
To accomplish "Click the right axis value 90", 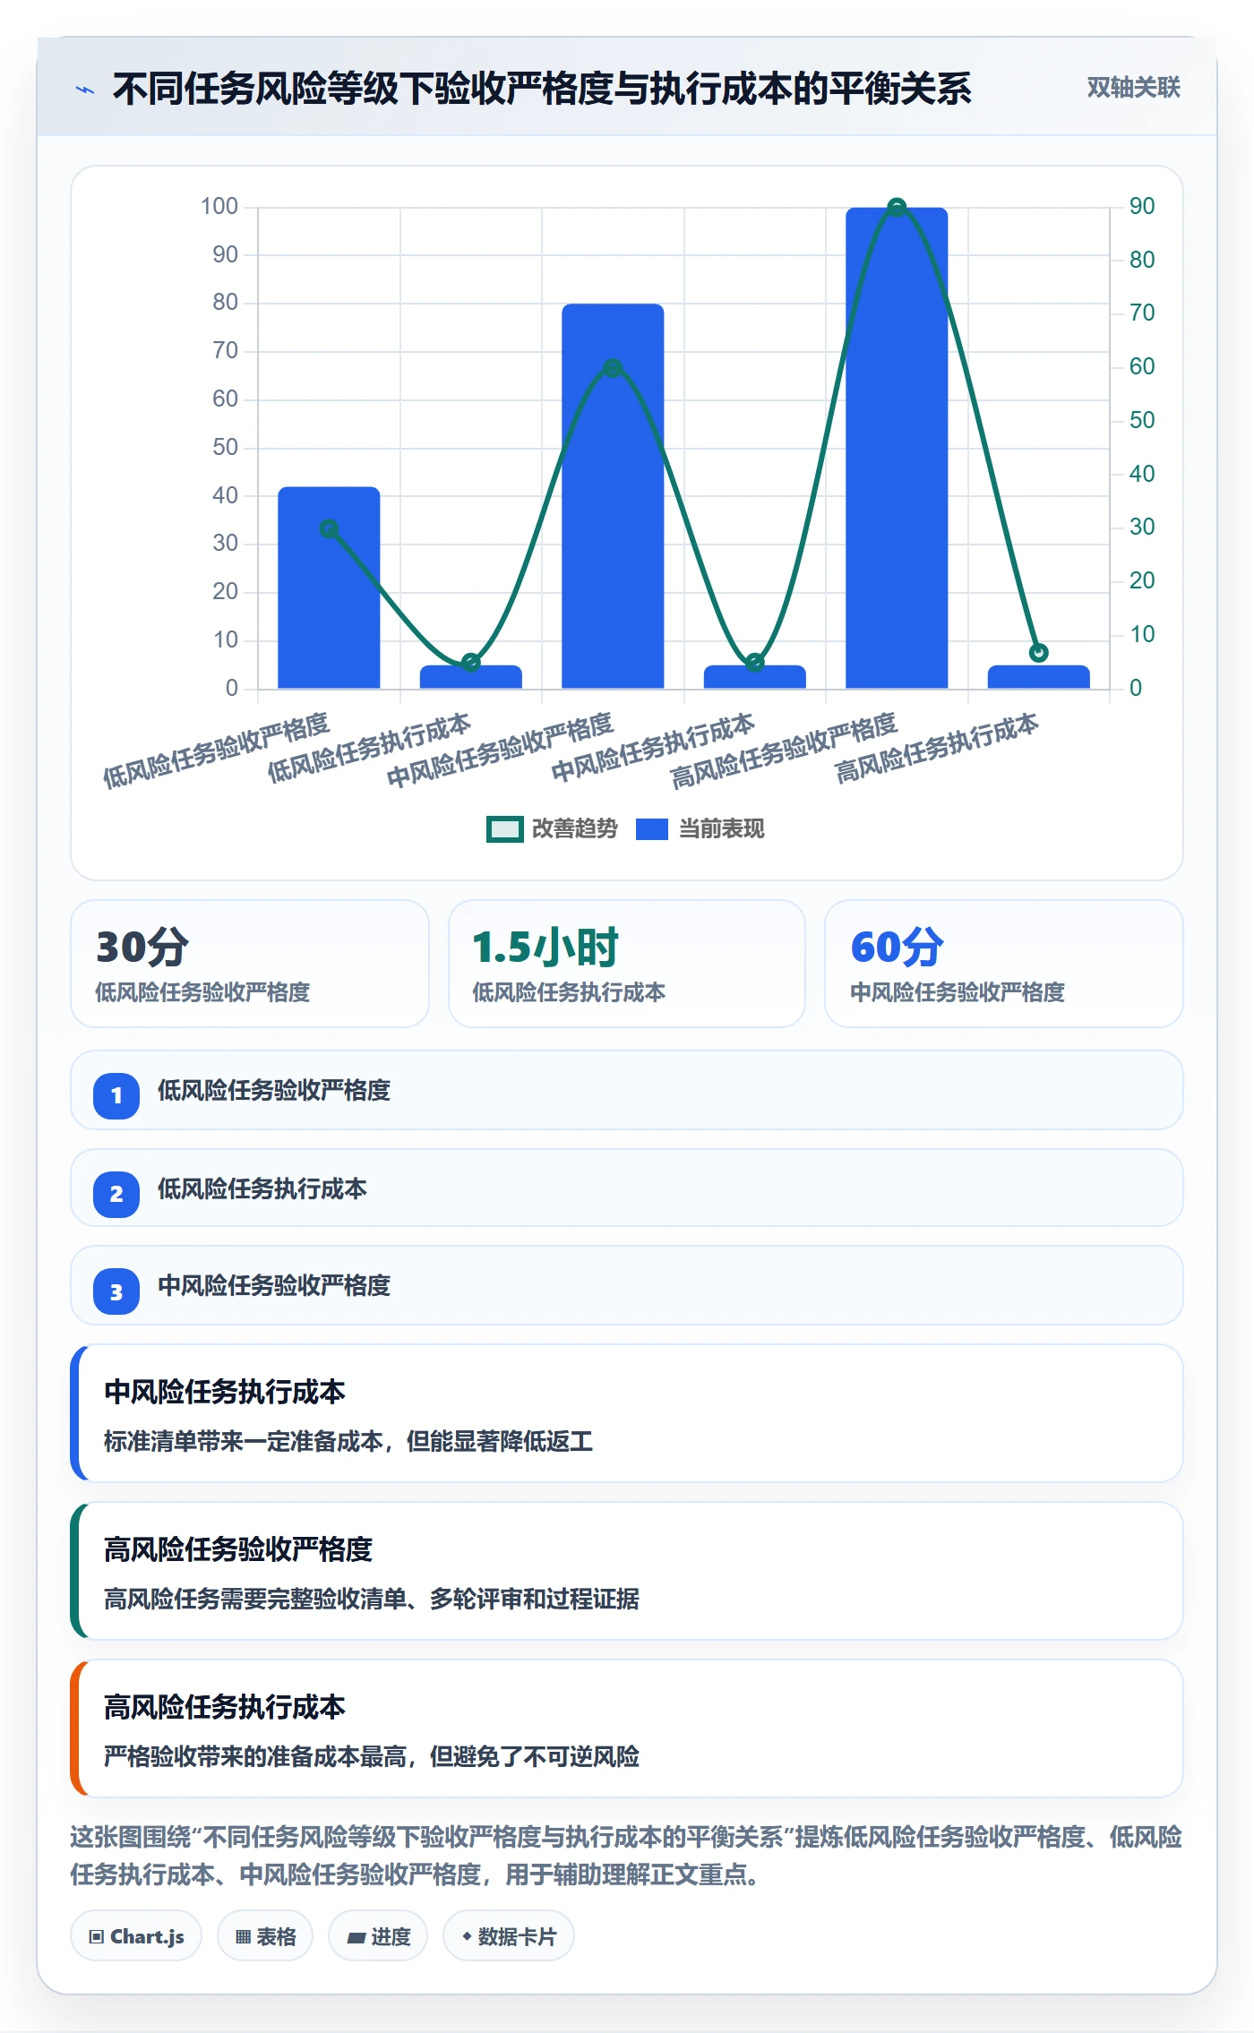I will pos(1142,206).
